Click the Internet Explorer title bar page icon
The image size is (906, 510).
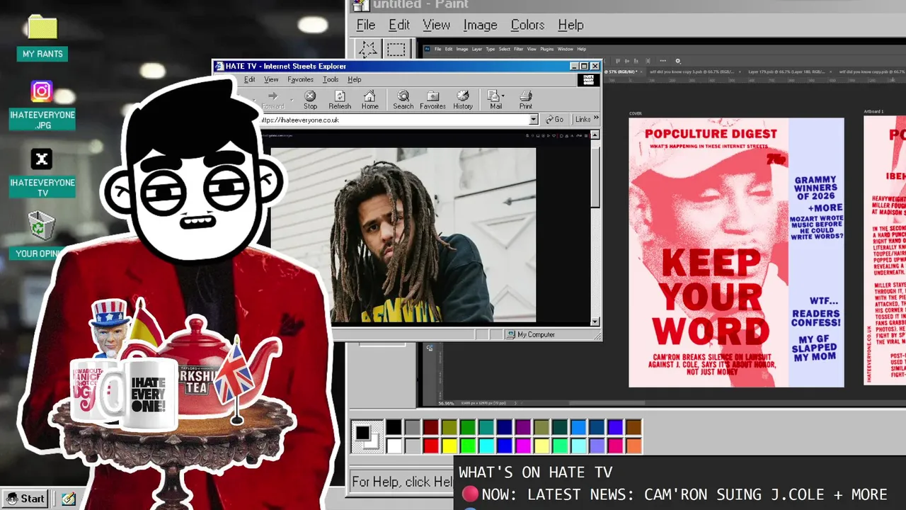(x=219, y=66)
